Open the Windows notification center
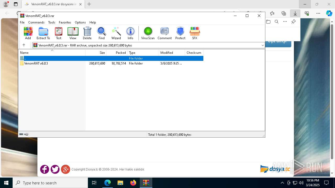Image resolution: width=335 pixels, height=188 pixels. [326, 183]
